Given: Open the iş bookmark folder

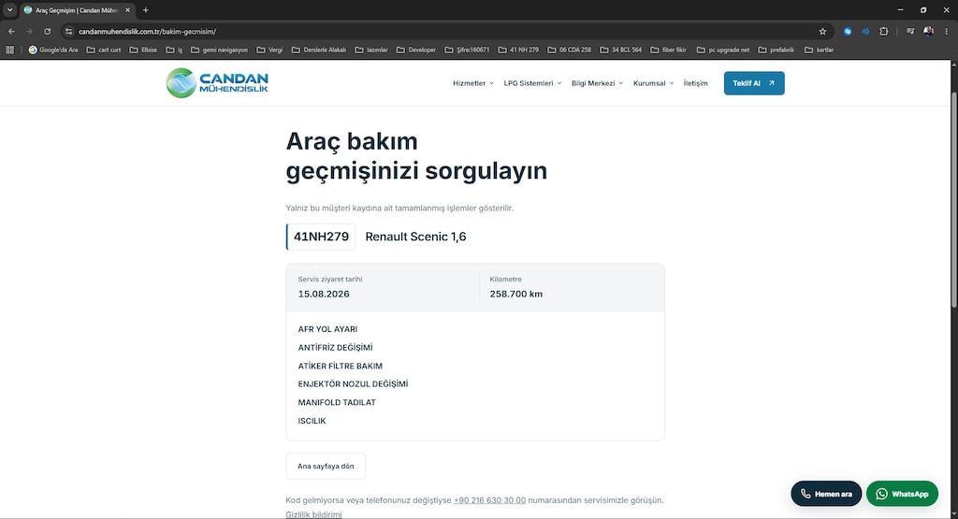Looking at the screenshot, I should pos(174,50).
